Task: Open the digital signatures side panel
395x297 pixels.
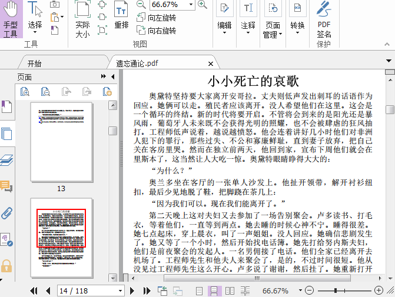Action: tap(6, 239)
